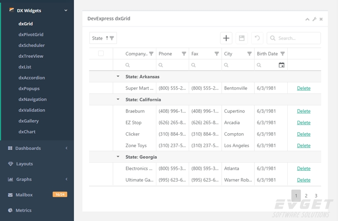
Task: Open dxList in the sidebar
Action: (25, 67)
